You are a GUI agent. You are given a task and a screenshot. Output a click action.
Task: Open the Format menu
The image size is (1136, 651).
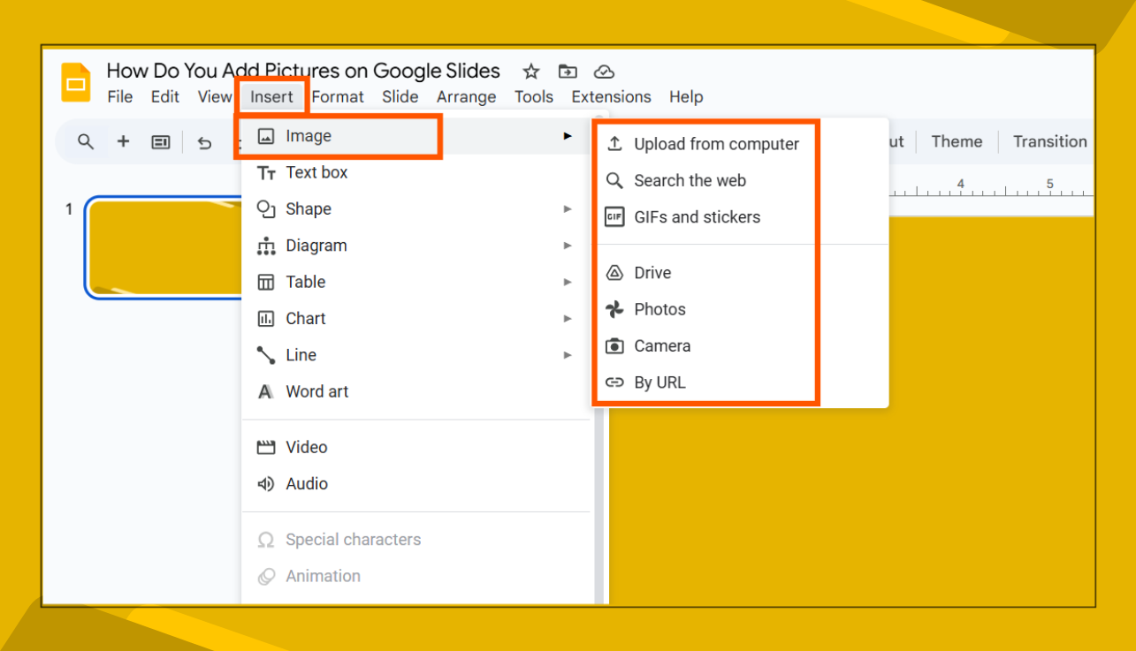point(339,97)
